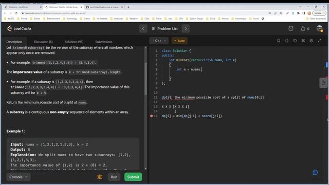
Task: Toggle the breakpoint on line 15
Action: tap(152, 116)
